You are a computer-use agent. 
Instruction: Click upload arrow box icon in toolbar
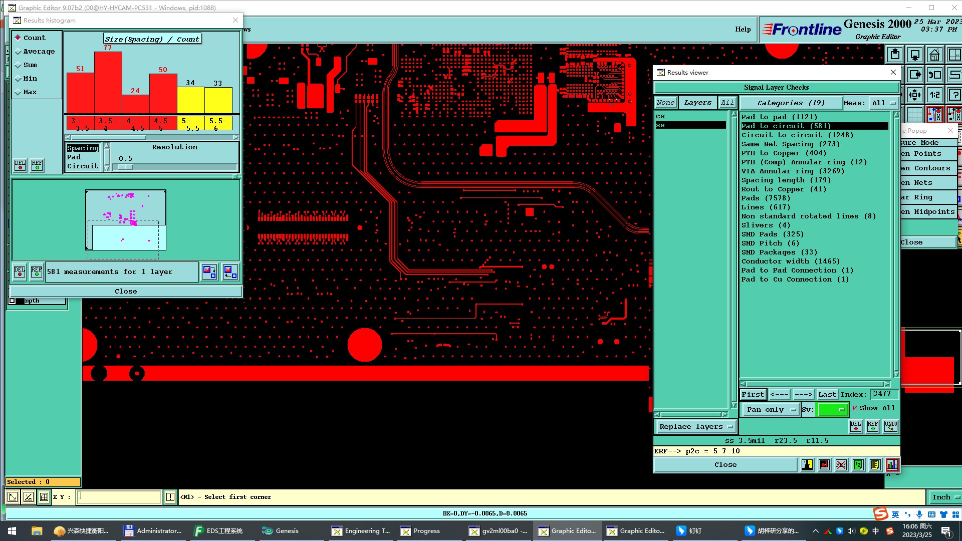895,55
